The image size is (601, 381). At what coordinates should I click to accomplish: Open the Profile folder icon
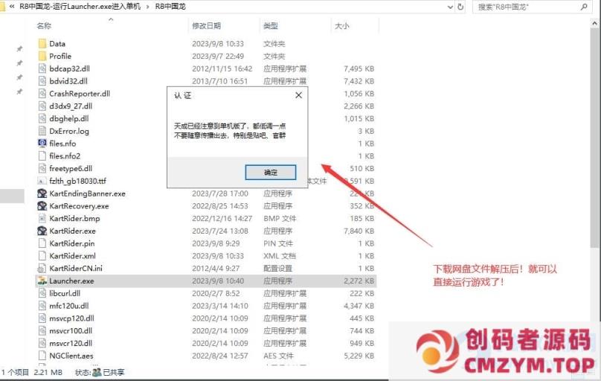tap(42, 57)
